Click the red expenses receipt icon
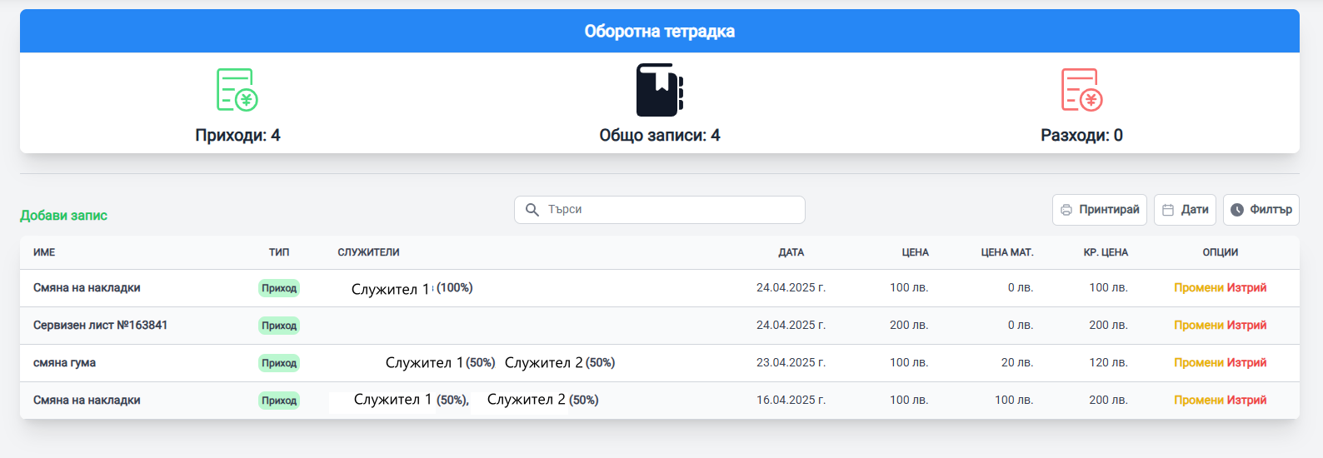This screenshot has width=1323, height=458. pos(1081,90)
